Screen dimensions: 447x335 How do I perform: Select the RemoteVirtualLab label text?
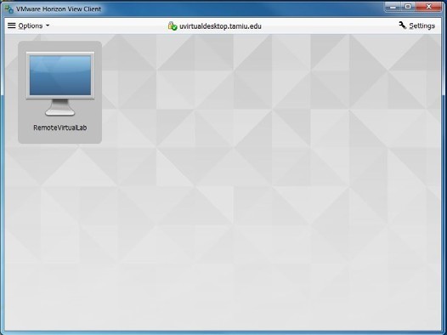pyautogui.click(x=60, y=128)
